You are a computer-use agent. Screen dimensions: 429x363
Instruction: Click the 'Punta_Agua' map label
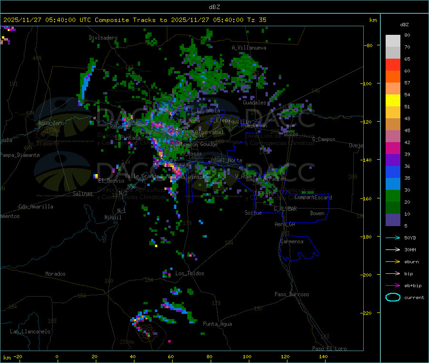217,324
